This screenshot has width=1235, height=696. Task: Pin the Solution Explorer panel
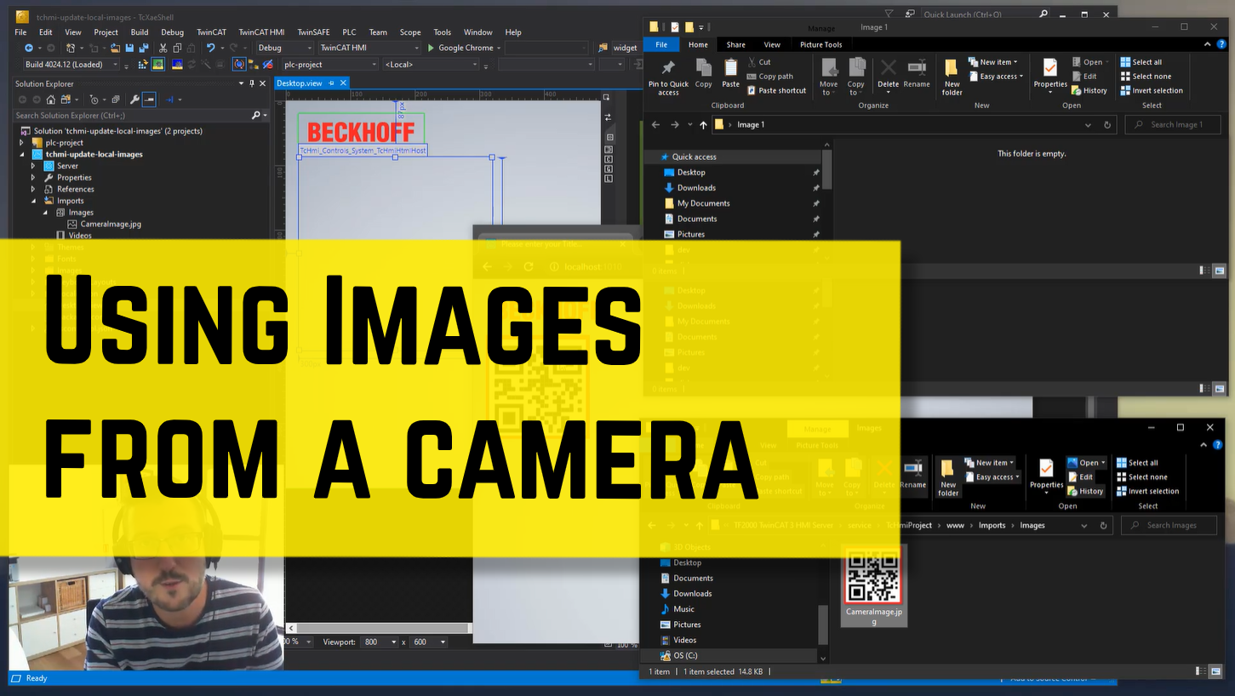(x=253, y=83)
